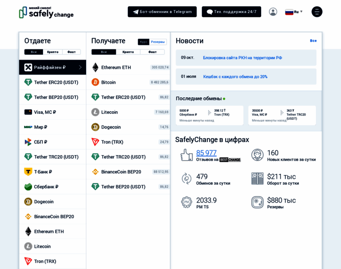
Task: Choose Visa, MC ₽ card option
Action: [52, 112]
